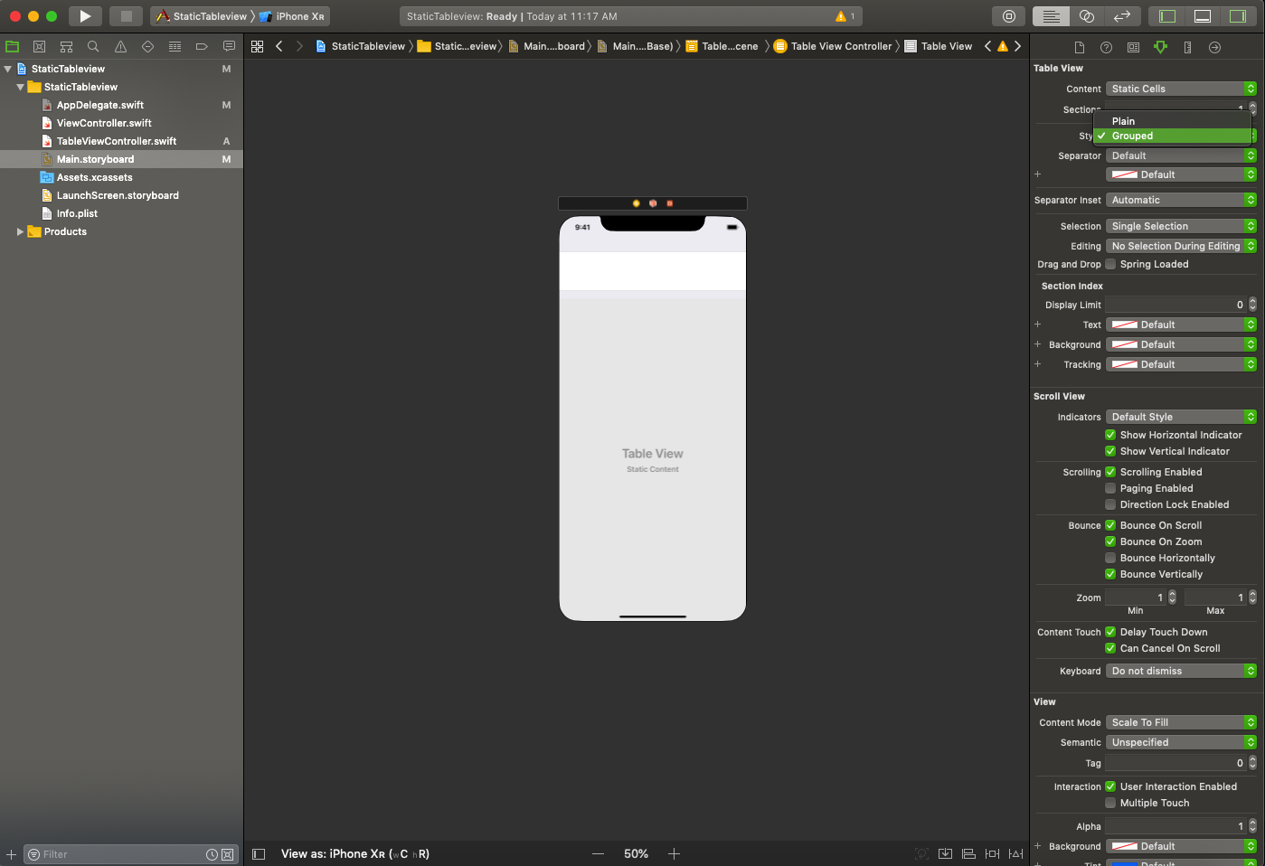This screenshot has width=1265, height=866.
Task: Zoom out the storyboard canvas
Action: [x=598, y=853]
